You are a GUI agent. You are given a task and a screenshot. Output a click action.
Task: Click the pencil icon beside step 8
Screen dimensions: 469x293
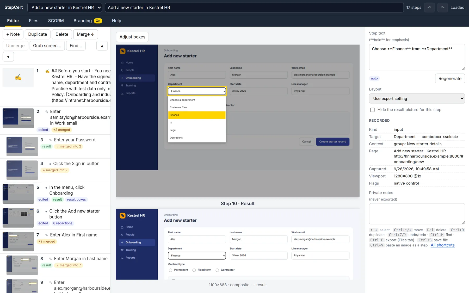point(51,259)
